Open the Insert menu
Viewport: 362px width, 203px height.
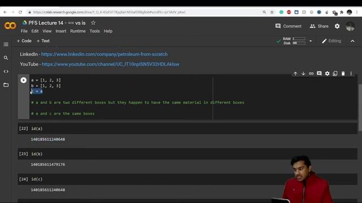click(x=61, y=31)
